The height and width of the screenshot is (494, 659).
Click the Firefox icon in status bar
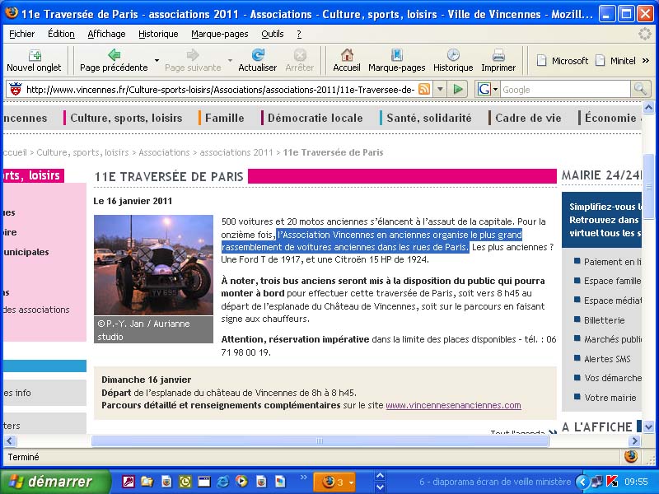coord(630,456)
